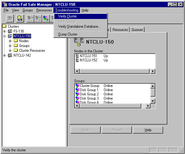Click the 'Nodes in the Cluster:' label

[x=89, y=51]
